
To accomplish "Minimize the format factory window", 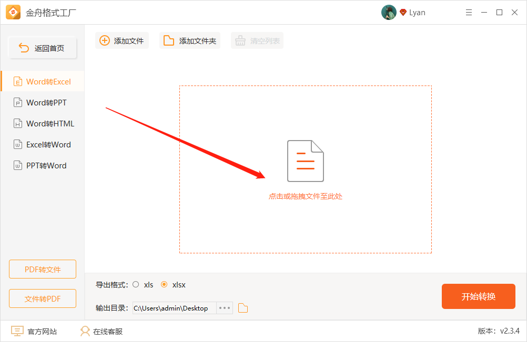I will (x=484, y=13).
